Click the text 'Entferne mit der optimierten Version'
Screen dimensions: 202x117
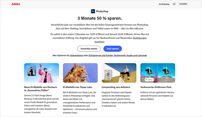(157, 92)
